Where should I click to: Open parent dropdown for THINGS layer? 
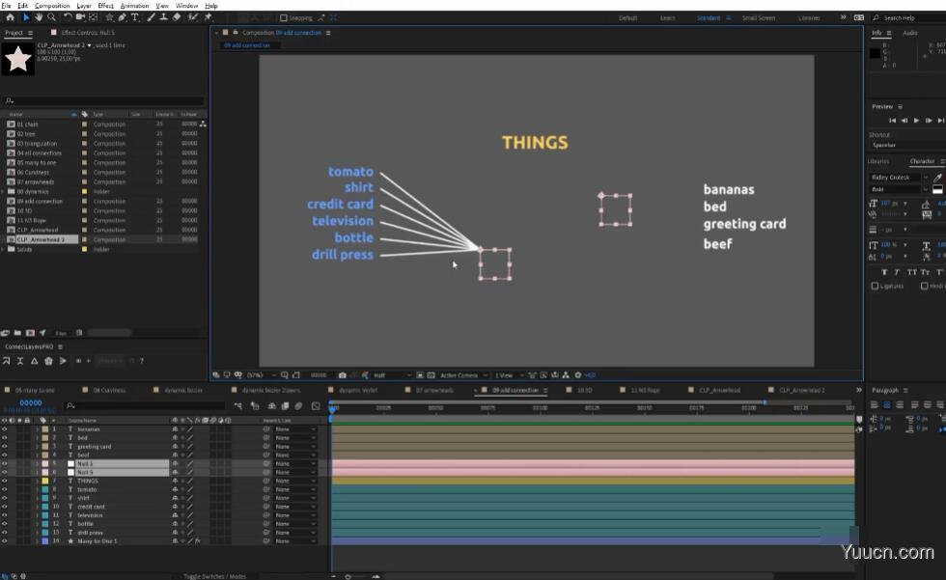pyautogui.click(x=295, y=482)
